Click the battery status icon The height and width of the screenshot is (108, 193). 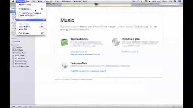pos(154,1)
